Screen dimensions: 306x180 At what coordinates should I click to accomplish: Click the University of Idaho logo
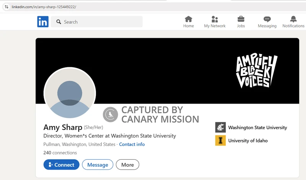pyautogui.click(x=220, y=140)
